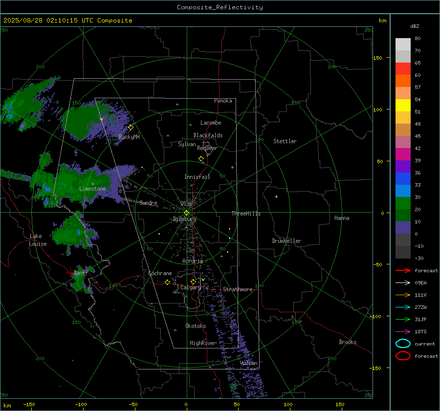Click the white asterisk marker east of Innisfail
This screenshot has height=411, width=440.
pyautogui.click(x=232, y=168)
